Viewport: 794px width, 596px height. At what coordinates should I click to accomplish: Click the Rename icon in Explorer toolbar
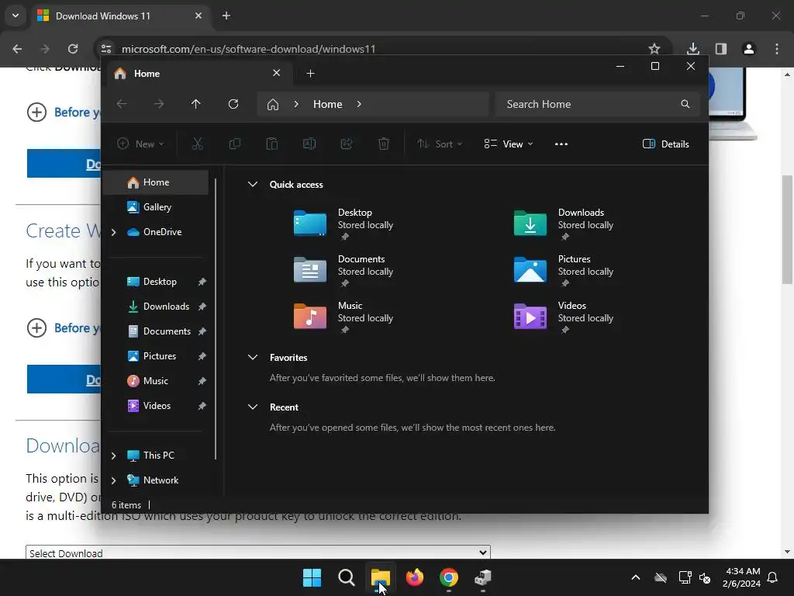(309, 144)
